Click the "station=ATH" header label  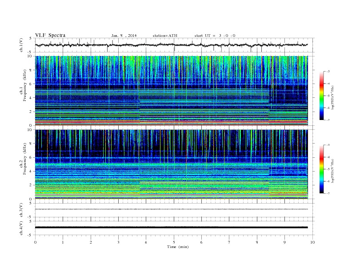(165, 36)
